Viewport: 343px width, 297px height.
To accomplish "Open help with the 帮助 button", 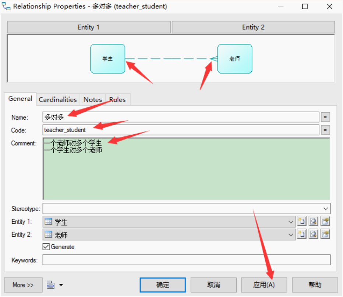I will (315, 285).
